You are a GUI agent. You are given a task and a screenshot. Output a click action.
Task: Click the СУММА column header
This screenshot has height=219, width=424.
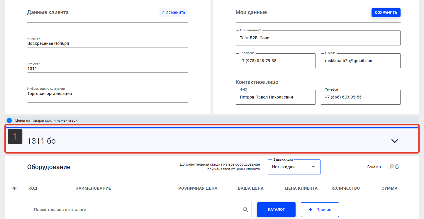coord(389,188)
